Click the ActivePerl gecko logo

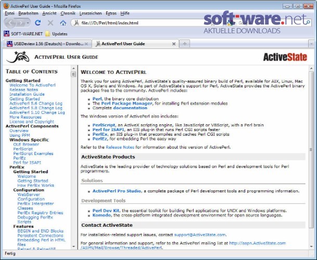click(18, 57)
